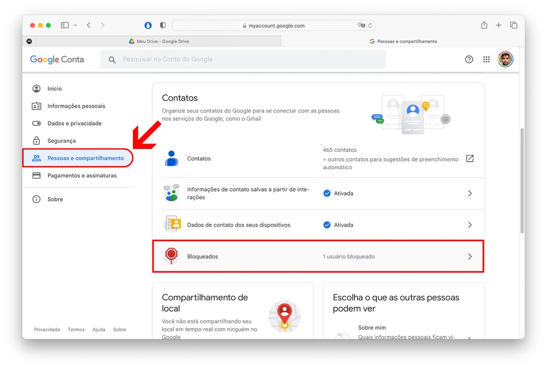The width and height of the screenshot is (547, 368).
Task: Select the red stop sign Bloqueados icon
Action: (x=171, y=256)
